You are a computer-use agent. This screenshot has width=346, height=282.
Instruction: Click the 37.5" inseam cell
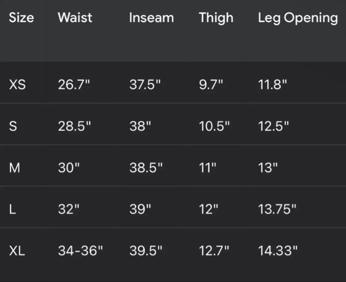click(x=145, y=85)
